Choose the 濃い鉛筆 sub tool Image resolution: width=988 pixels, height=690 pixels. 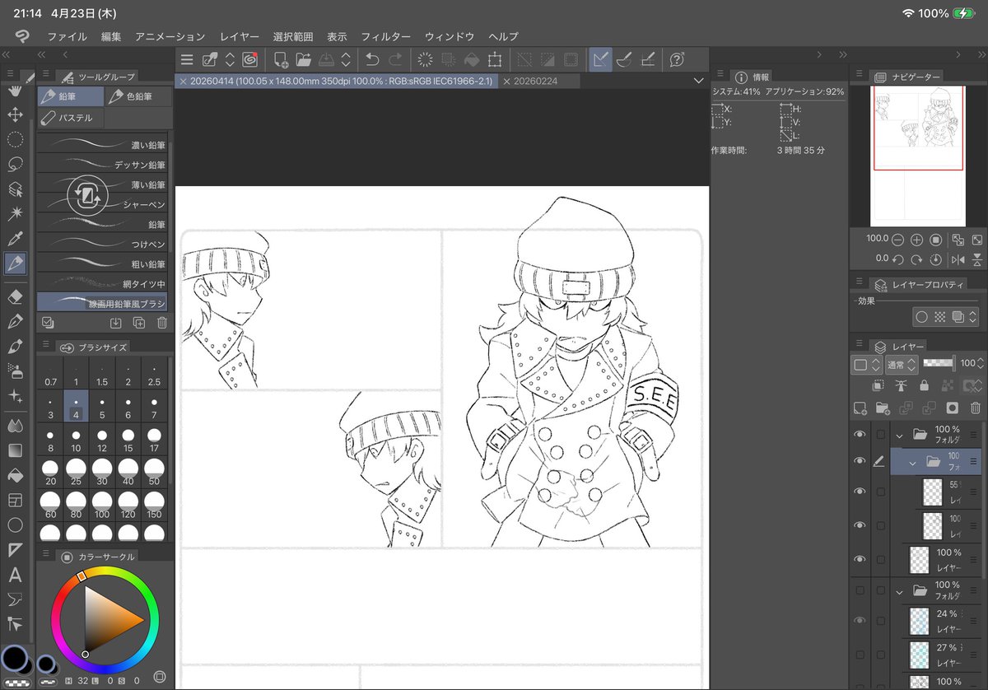102,144
